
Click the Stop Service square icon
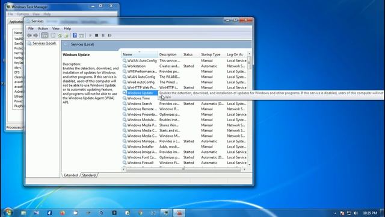(x=96, y=36)
